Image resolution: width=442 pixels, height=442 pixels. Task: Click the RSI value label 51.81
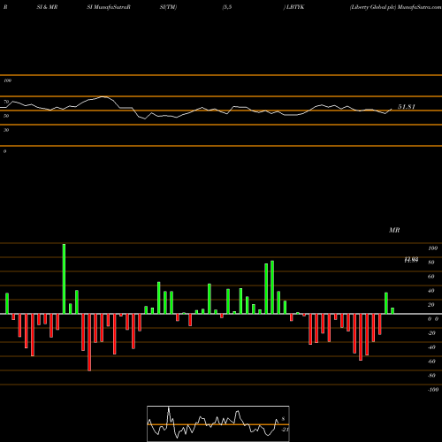(x=407, y=107)
